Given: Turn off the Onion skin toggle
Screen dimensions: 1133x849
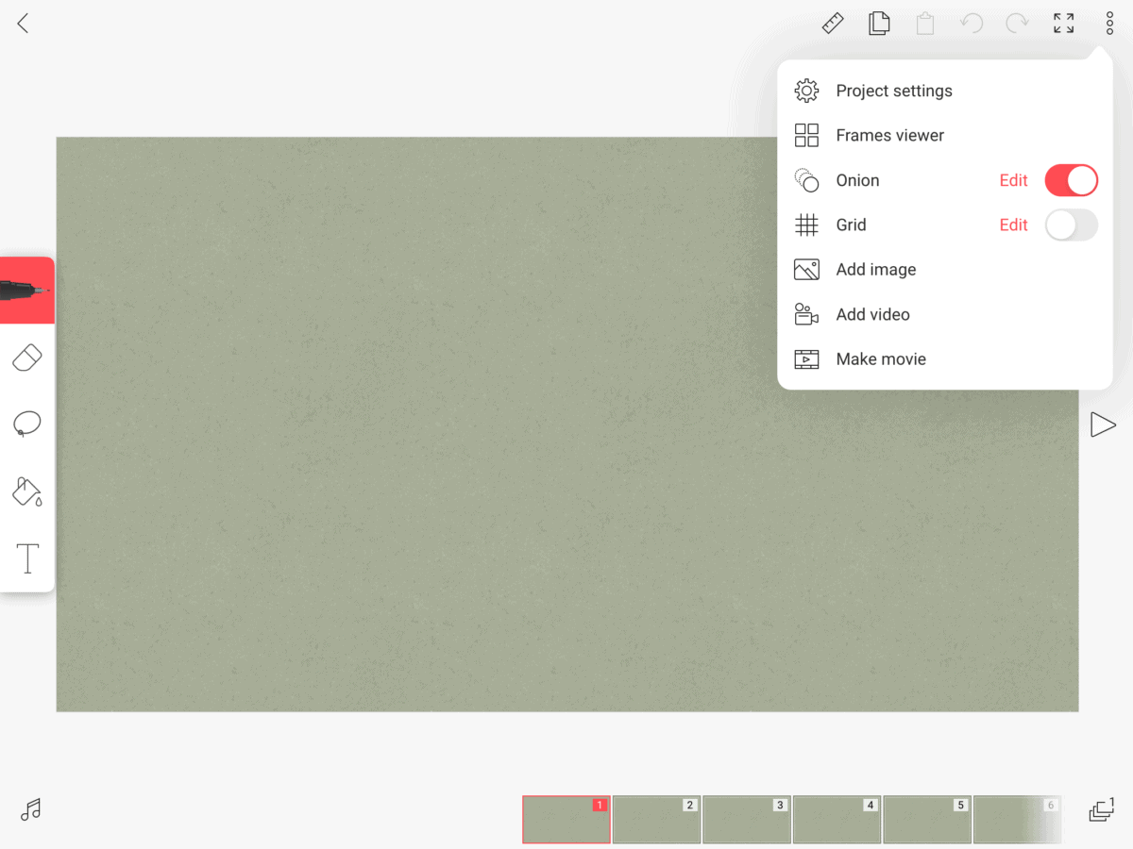Looking at the screenshot, I should (1071, 180).
